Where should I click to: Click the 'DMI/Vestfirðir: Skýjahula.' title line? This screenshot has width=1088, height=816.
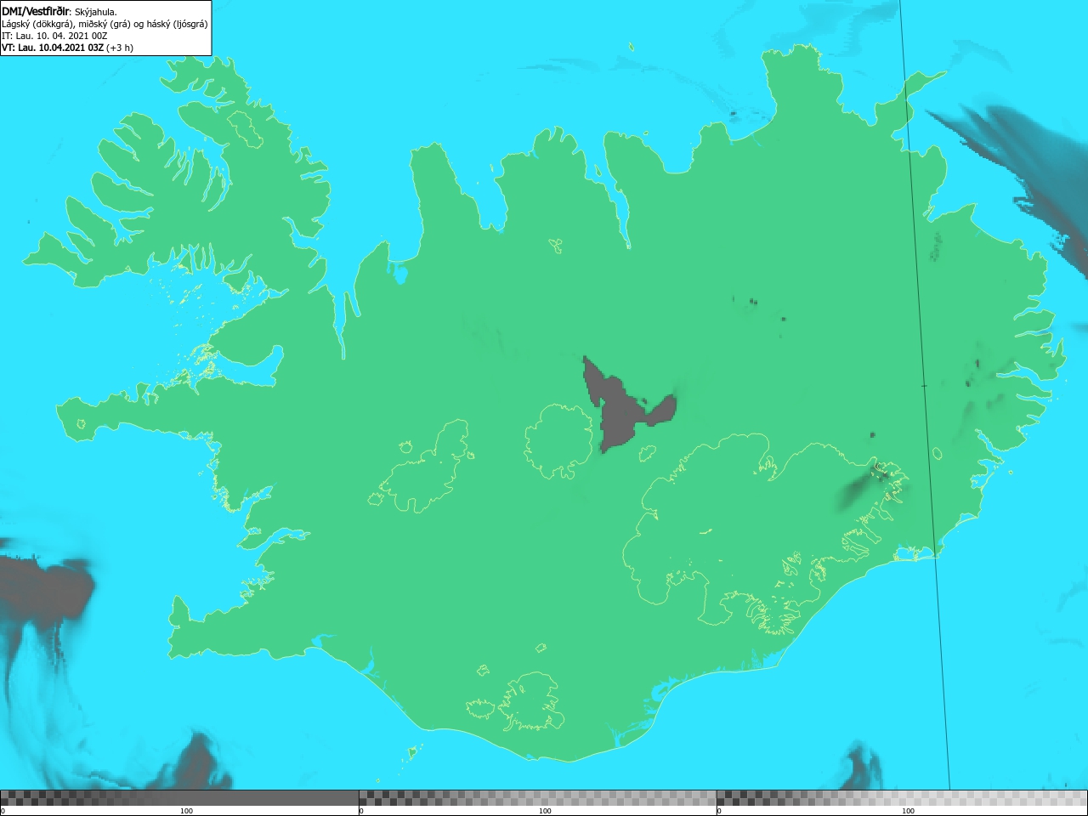click(59, 11)
